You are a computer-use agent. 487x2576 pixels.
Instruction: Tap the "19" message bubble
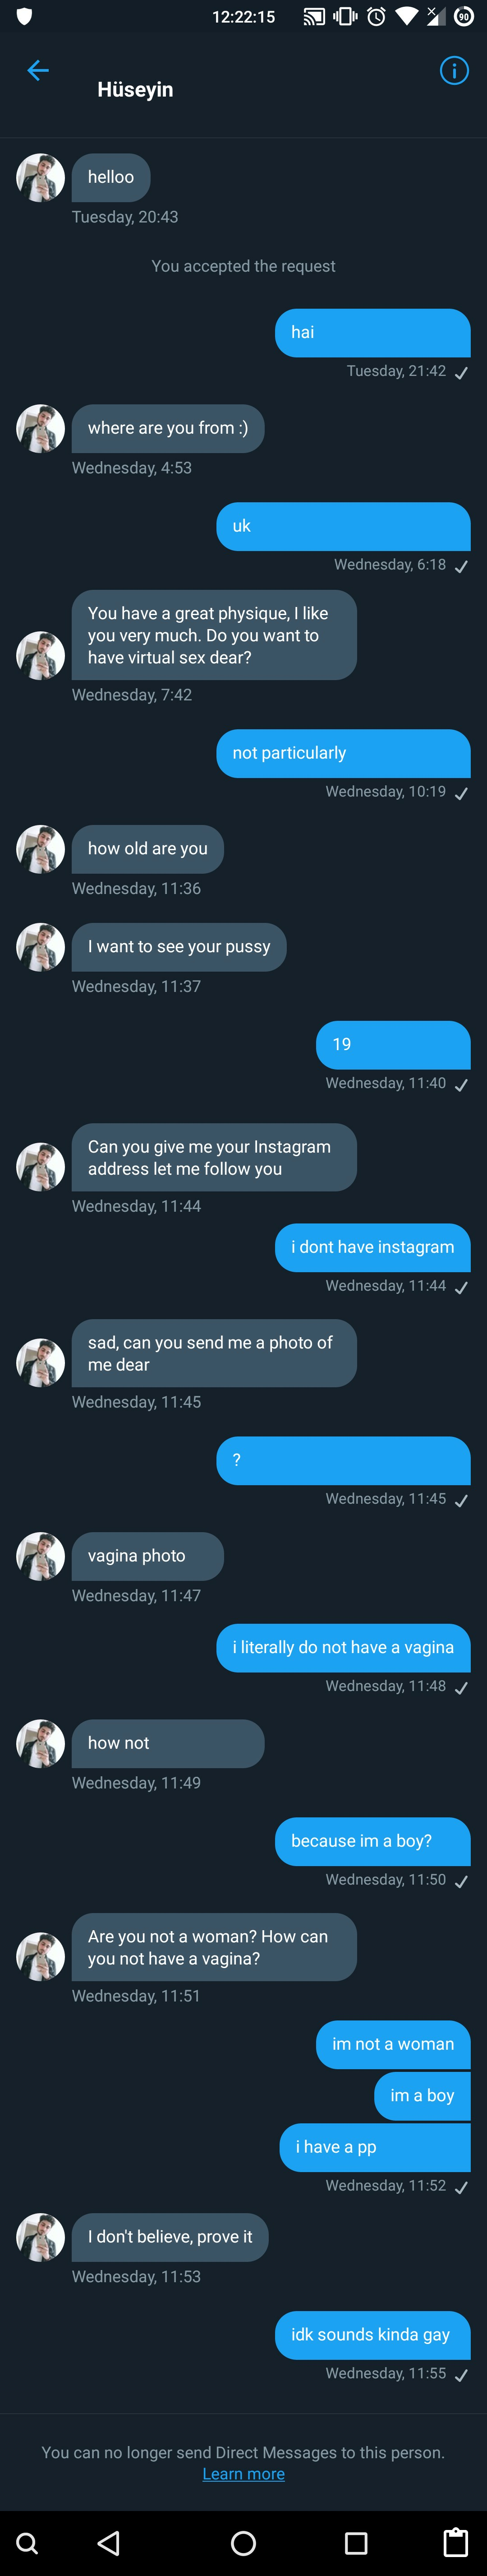(x=393, y=1044)
